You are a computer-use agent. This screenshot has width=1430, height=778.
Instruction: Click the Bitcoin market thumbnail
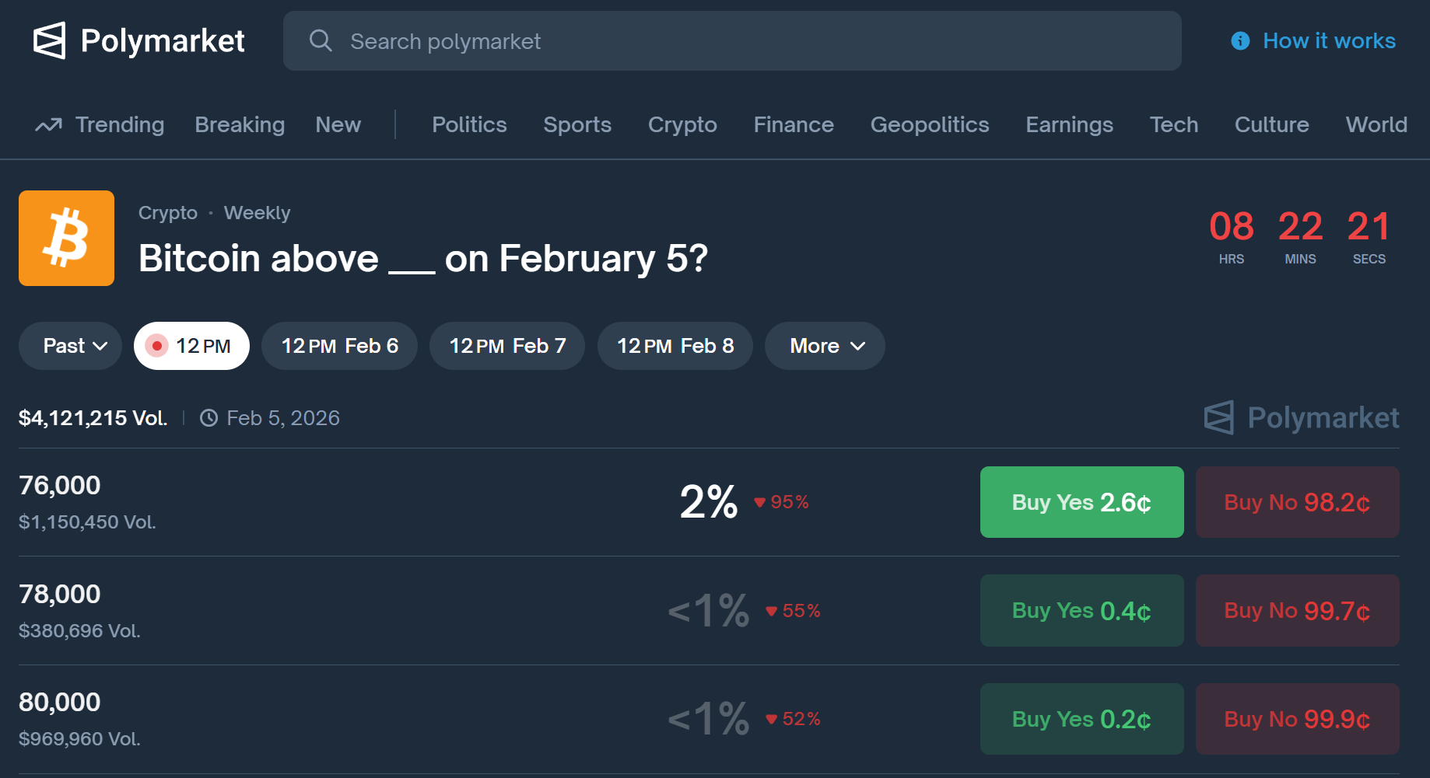click(66, 238)
